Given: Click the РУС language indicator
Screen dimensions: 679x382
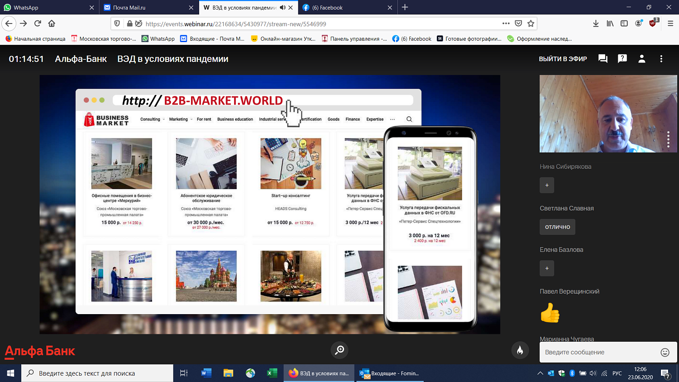Looking at the screenshot, I should click(x=617, y=373).
